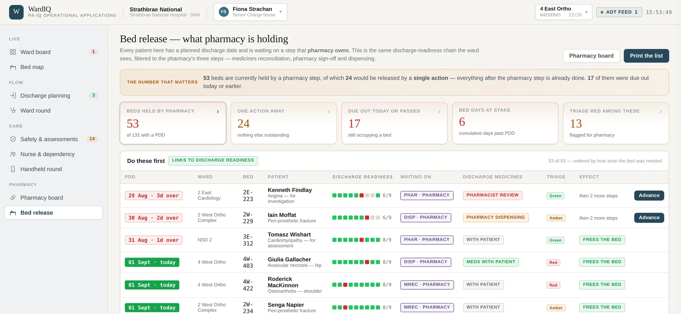Click the Nurse & dependency people icon
Image resolution: width=681 pixels, height=314 pixels.
(13, 154)
